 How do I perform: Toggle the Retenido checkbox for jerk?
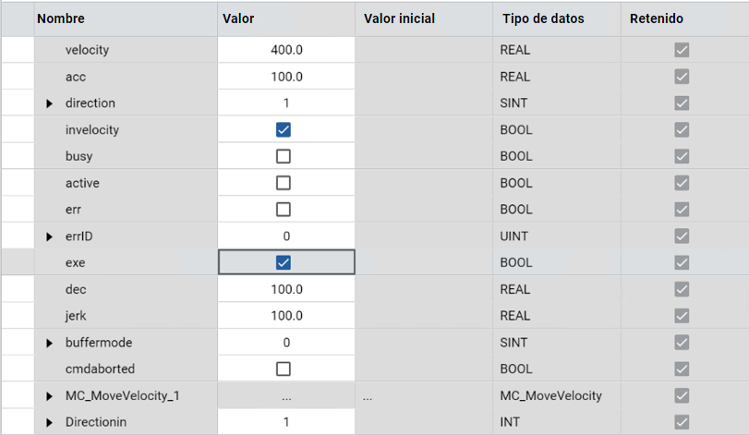(682, 316)
